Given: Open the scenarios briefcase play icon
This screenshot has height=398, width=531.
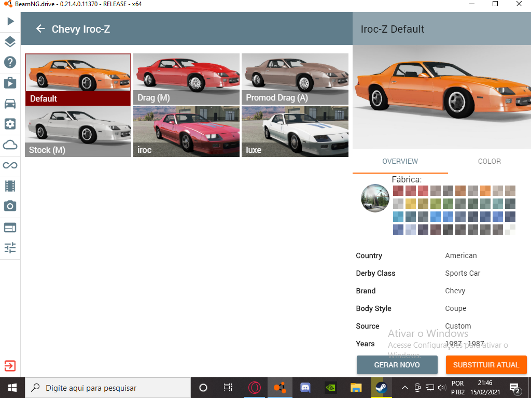Looking at the screenshot, I should click(x=10, y=83).
